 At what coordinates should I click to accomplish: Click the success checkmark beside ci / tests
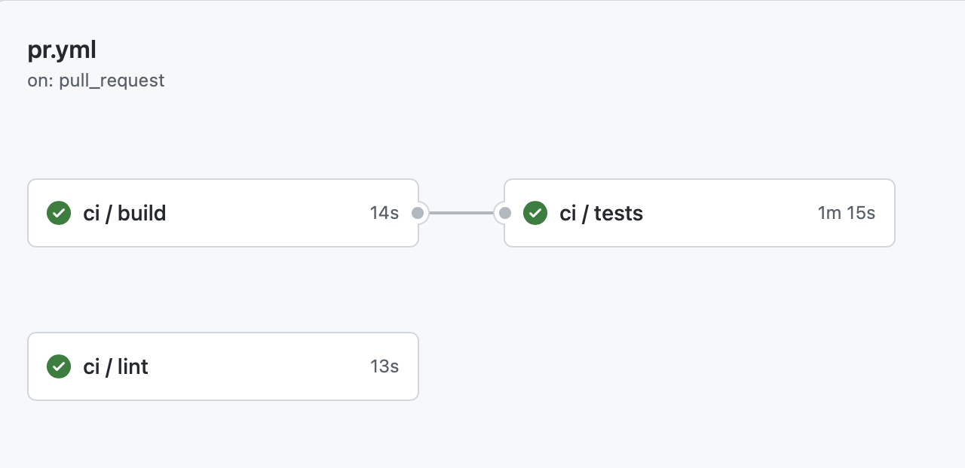pyautogui.click(x=535, y=213)
